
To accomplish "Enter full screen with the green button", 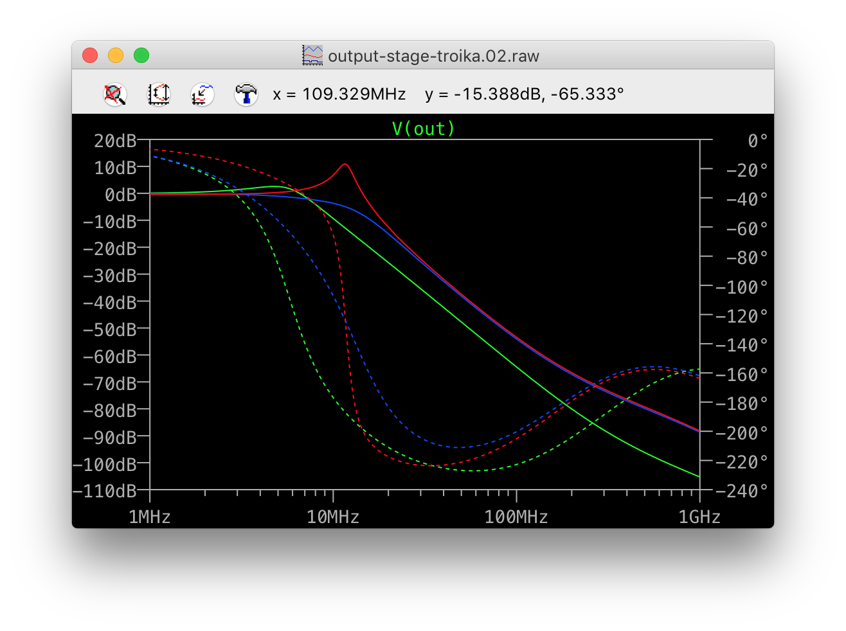I will [141, 56].
